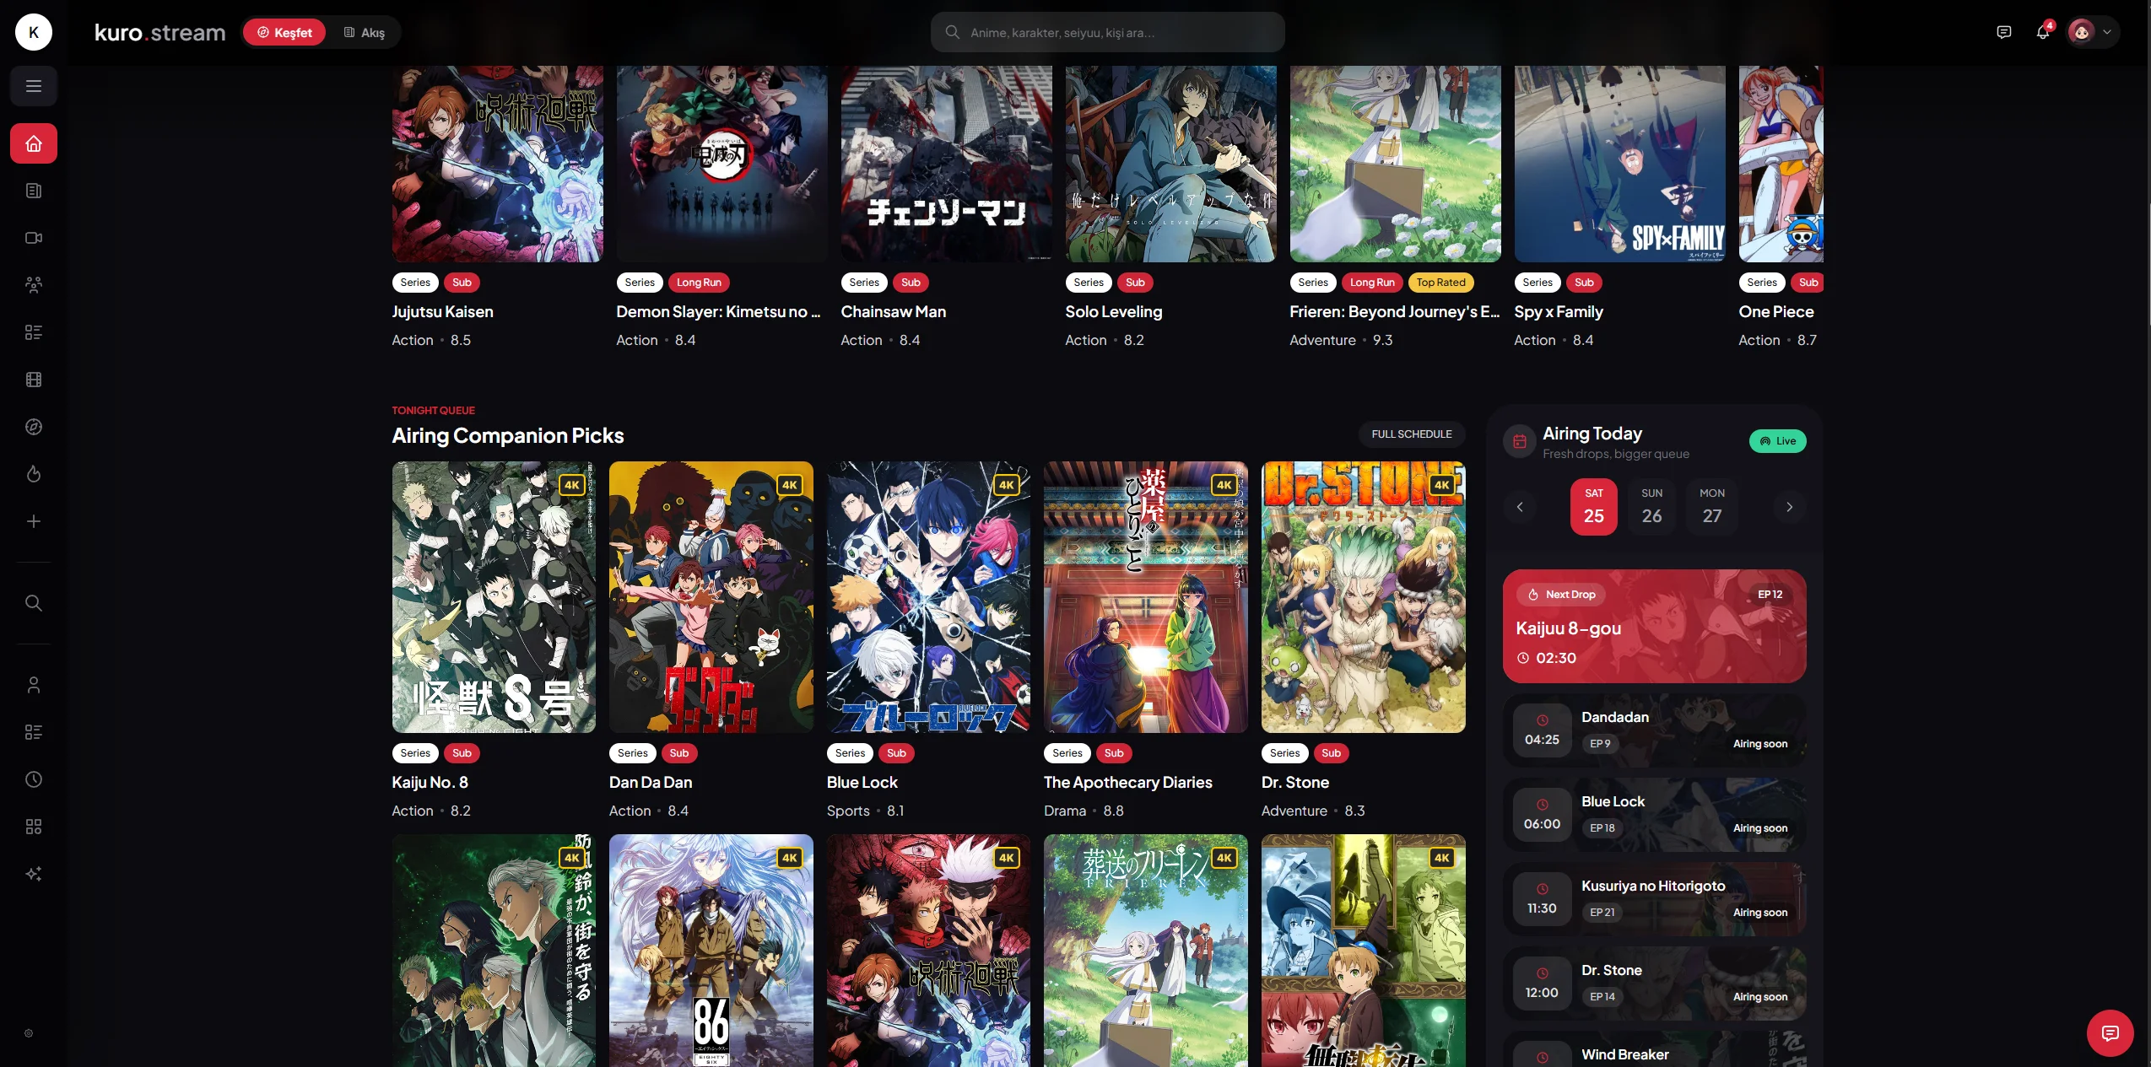Open the film strip sidebar icon
The width and height of the screenshot is (2151, 1067).
34,380
